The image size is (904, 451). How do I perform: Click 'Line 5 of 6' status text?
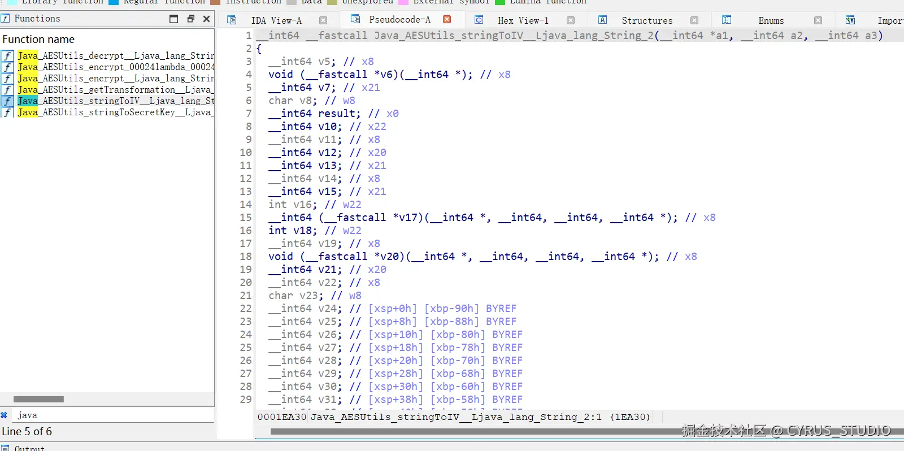point(27,432)
